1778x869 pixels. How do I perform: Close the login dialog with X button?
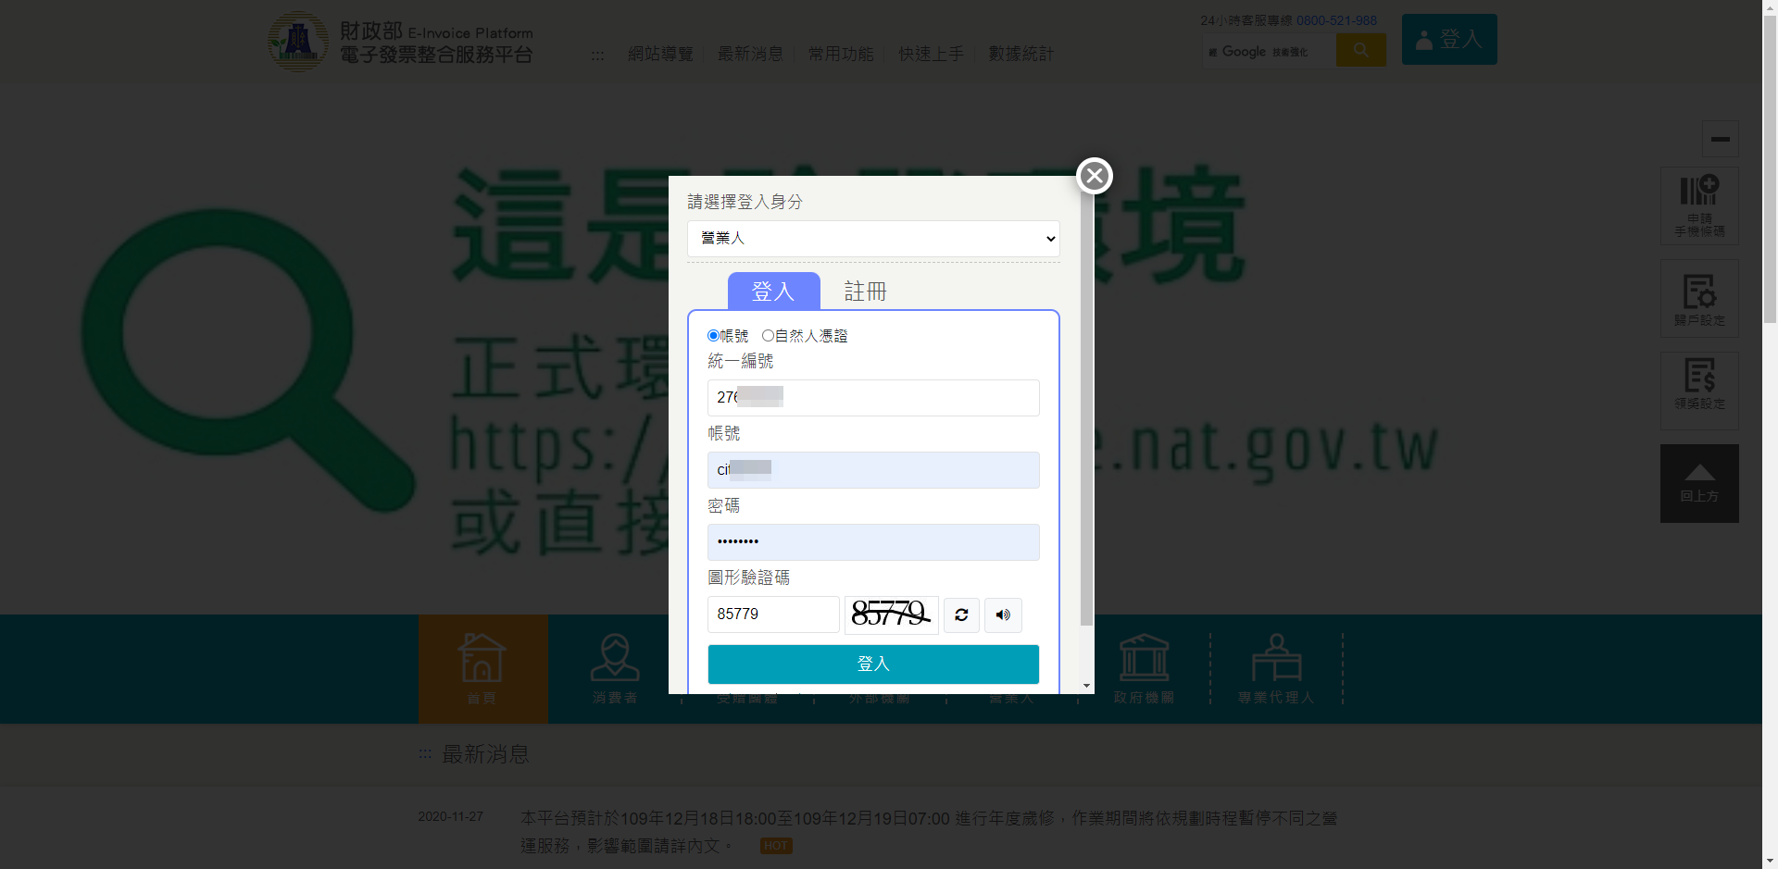pos(1094,176)
